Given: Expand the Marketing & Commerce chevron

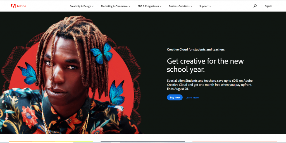Looking at the screenshot, I should (x=129, y=6).
